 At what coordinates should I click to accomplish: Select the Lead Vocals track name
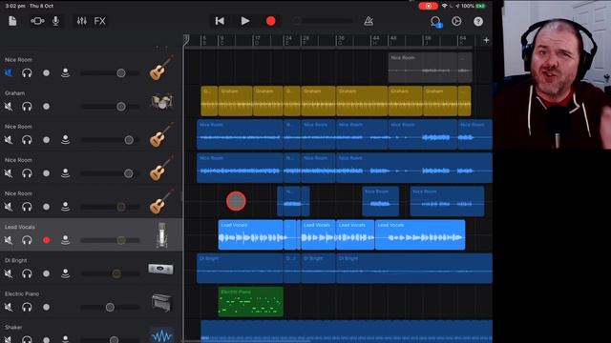coord(20,227)
